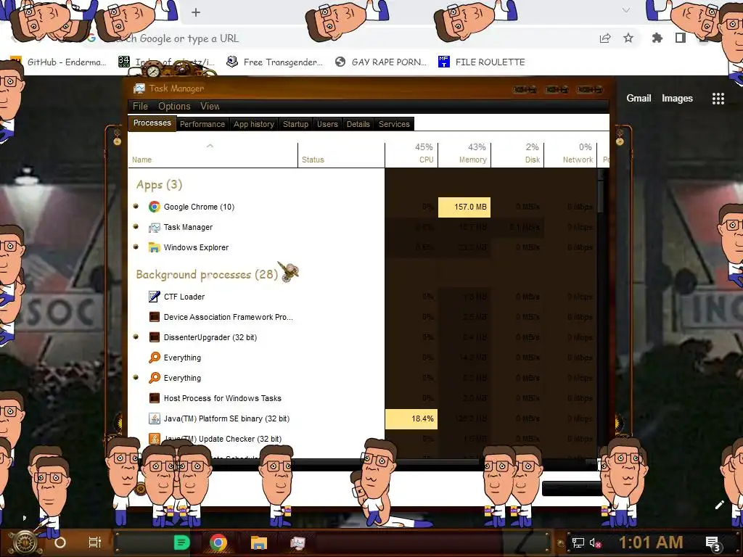
Task: Open the GitHub - Enderma bookmark
Action: (59, 62)
